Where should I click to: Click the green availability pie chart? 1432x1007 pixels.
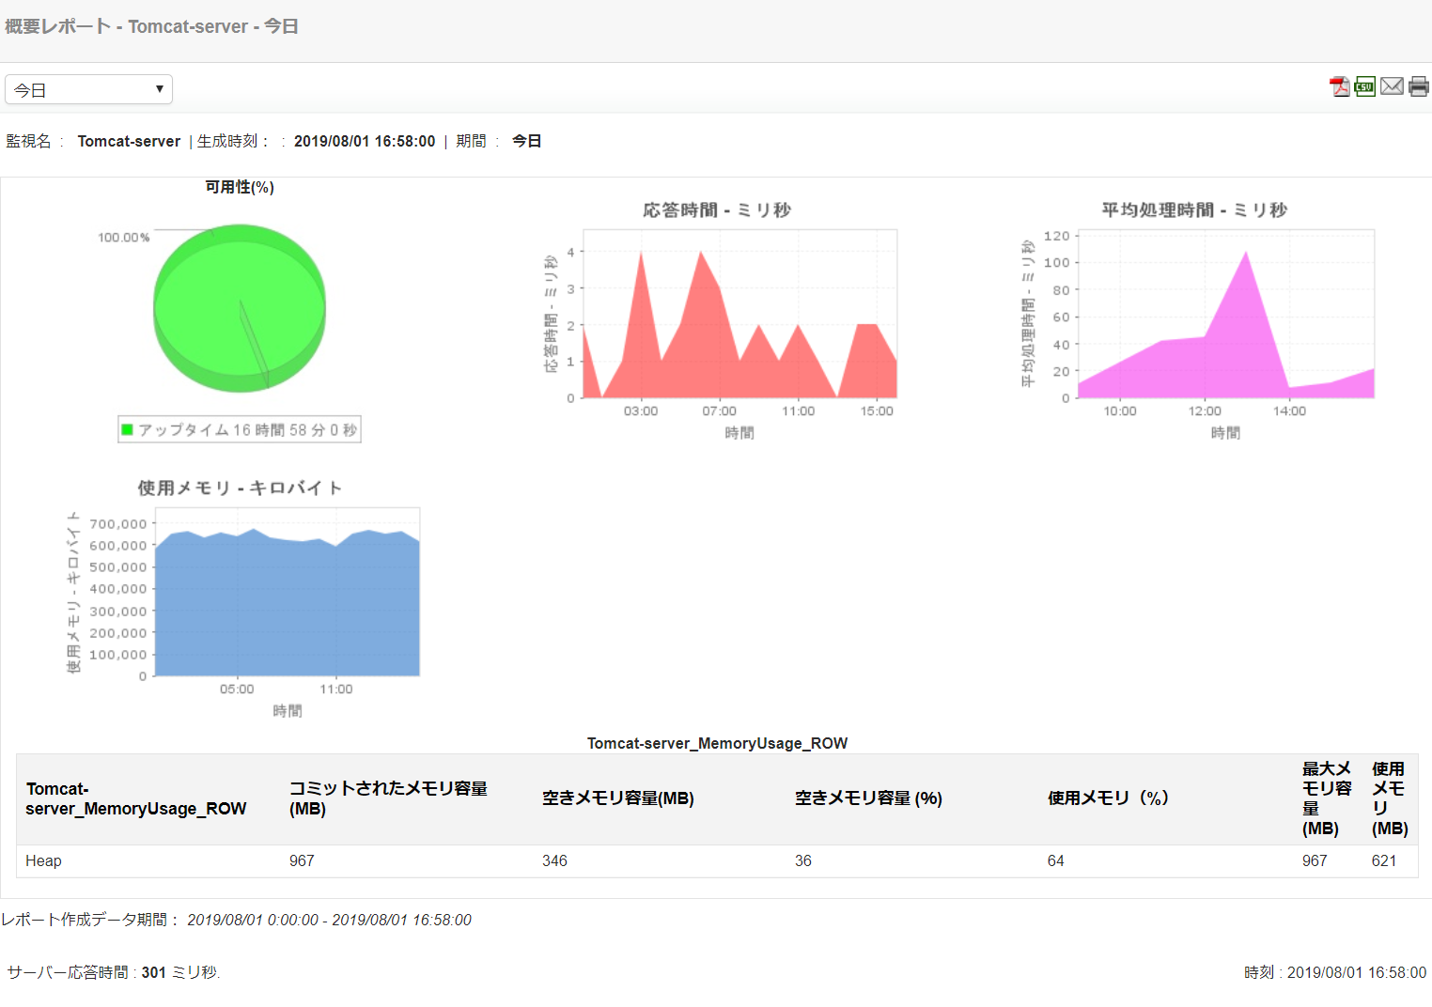(240, 308)
